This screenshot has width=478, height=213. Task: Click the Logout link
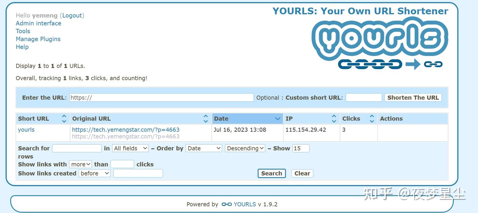click(x=72, y=15)
